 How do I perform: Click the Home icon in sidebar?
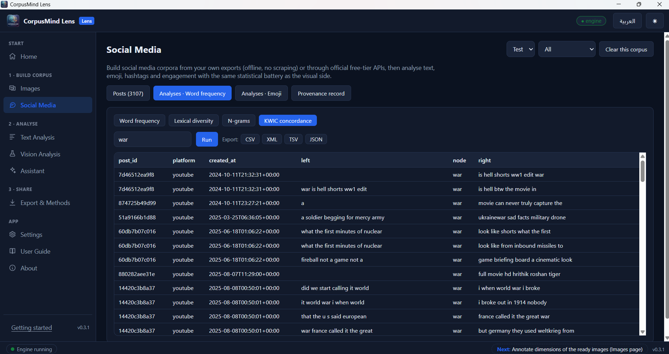click(13, 56)
